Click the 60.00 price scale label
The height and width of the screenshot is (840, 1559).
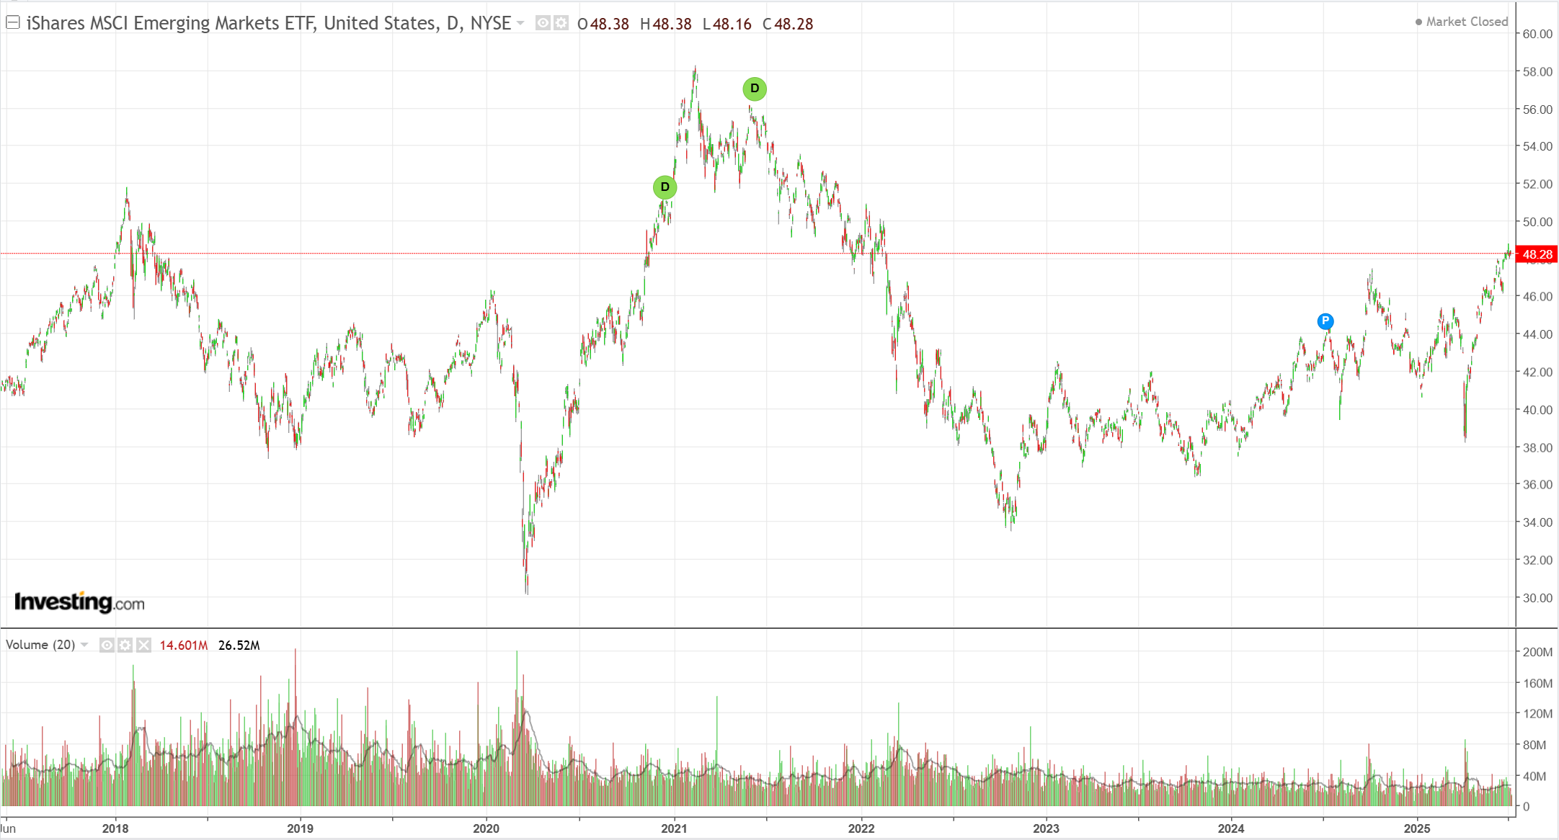coord(1537,34)
